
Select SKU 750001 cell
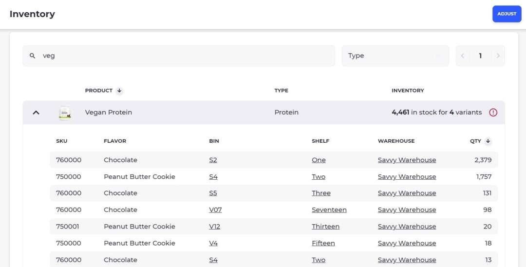[67, 227]
